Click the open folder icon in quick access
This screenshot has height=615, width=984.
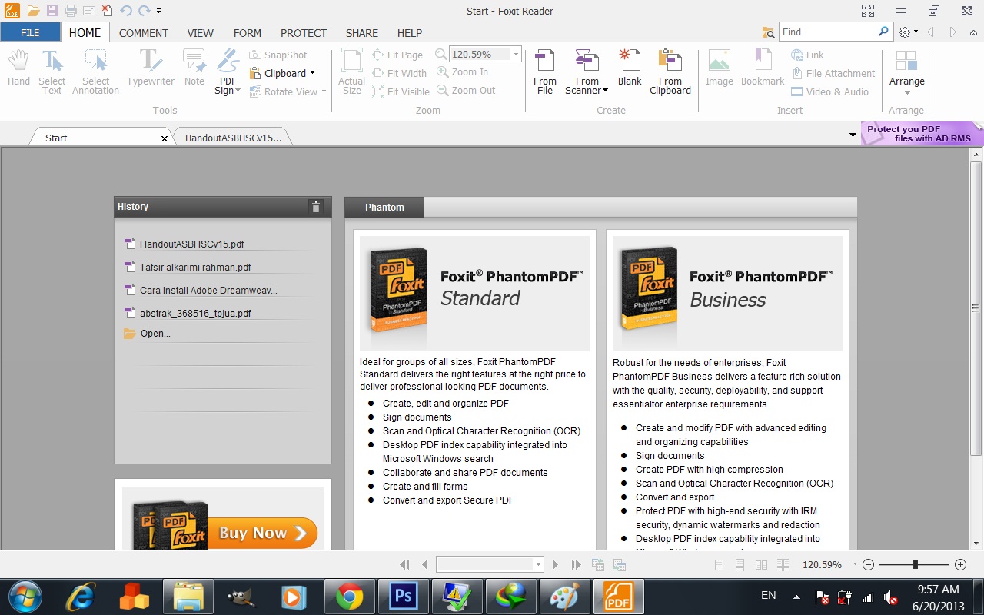tap(33, 11)
